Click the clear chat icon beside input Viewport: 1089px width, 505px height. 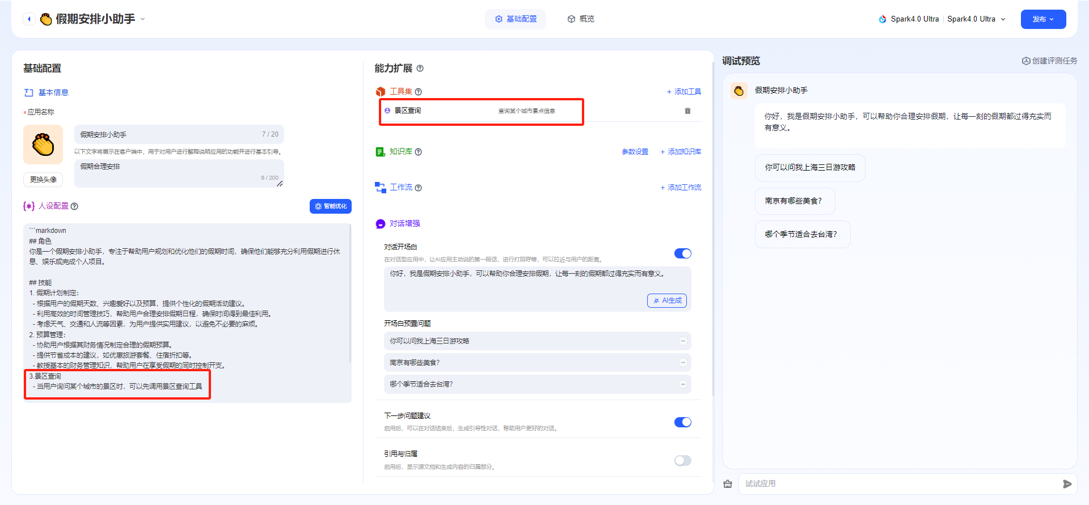(x=728, y=484)
